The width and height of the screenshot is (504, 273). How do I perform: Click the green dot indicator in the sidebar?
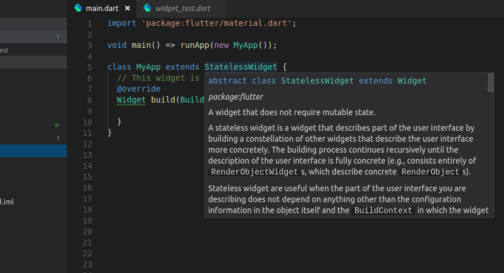(57, 125)
